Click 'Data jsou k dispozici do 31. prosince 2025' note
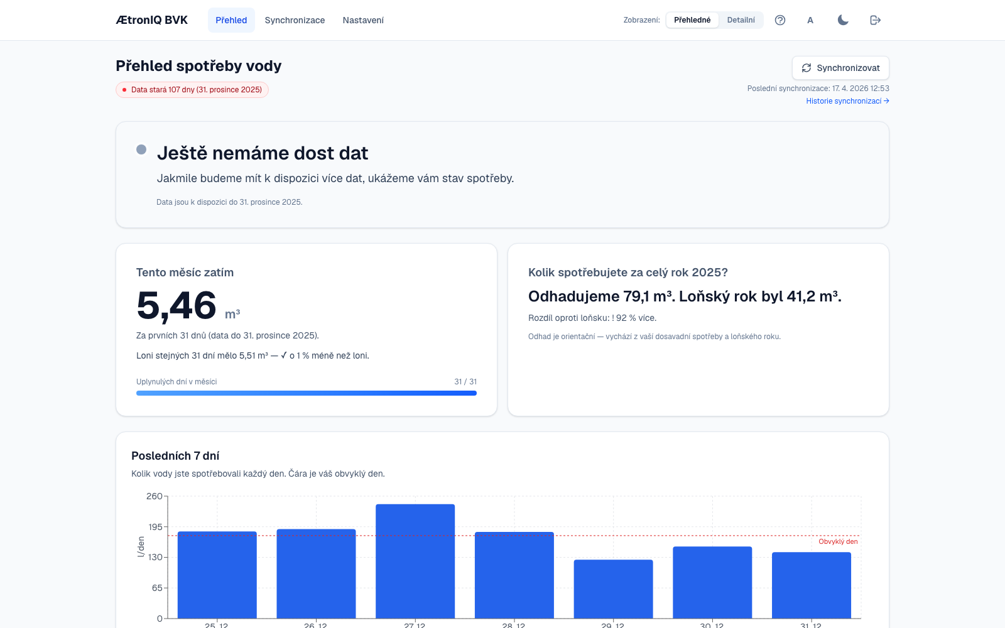1005x628 pixels. tap(229, 202)
